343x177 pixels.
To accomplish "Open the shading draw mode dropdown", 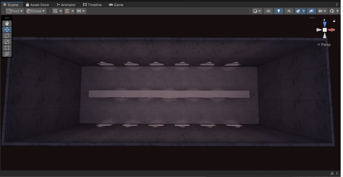I will [x=257, y=11].
